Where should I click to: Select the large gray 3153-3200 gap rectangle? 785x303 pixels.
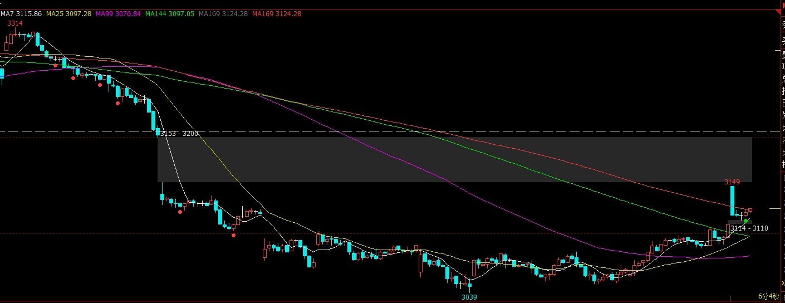point(455,159)
